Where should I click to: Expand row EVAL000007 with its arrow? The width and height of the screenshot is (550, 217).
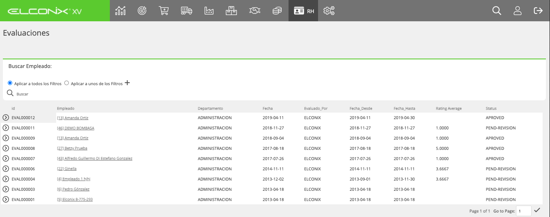[6, 158]
